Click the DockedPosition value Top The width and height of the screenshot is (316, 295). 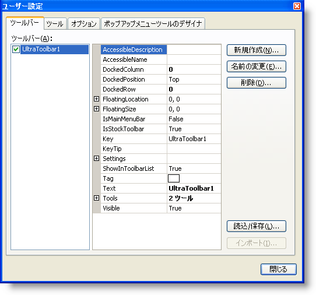pyautogui.click(x=194, y=79)
